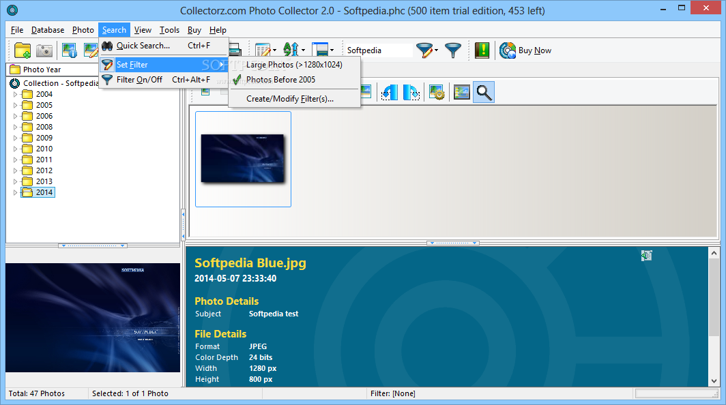The height and width of the screenshot is (405, 726).
Task: Select the 2012 tree row
Action: [x=44, y=170]
